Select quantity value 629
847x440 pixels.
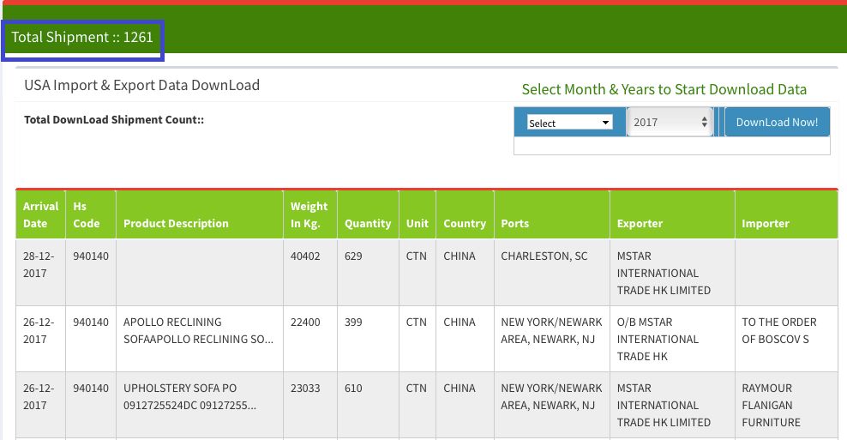(353, 256)
